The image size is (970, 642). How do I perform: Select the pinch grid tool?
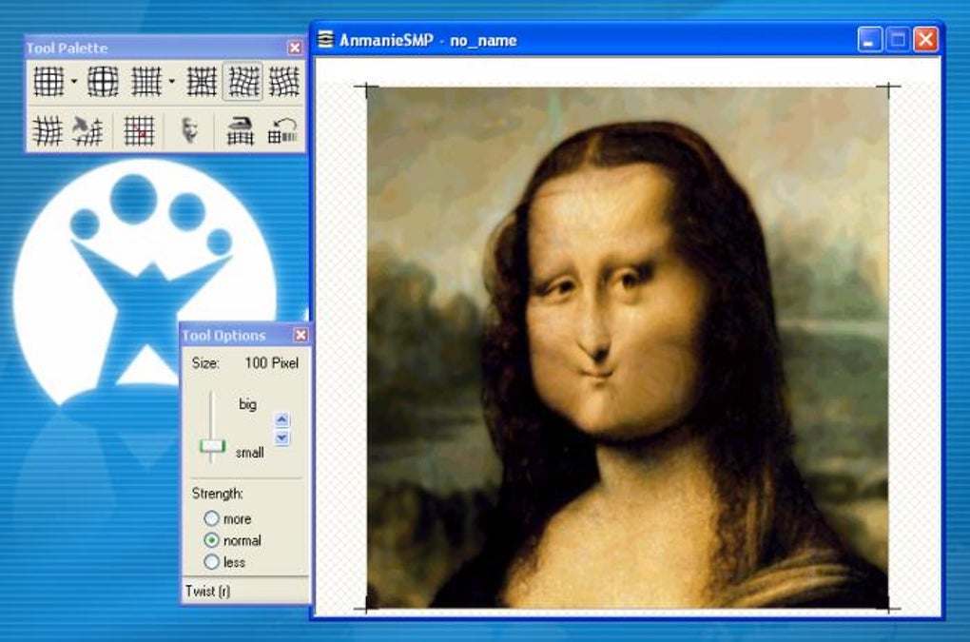coord(202,81)
